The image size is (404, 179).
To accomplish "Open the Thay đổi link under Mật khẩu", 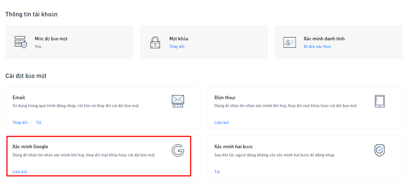I will pos(177,47).
